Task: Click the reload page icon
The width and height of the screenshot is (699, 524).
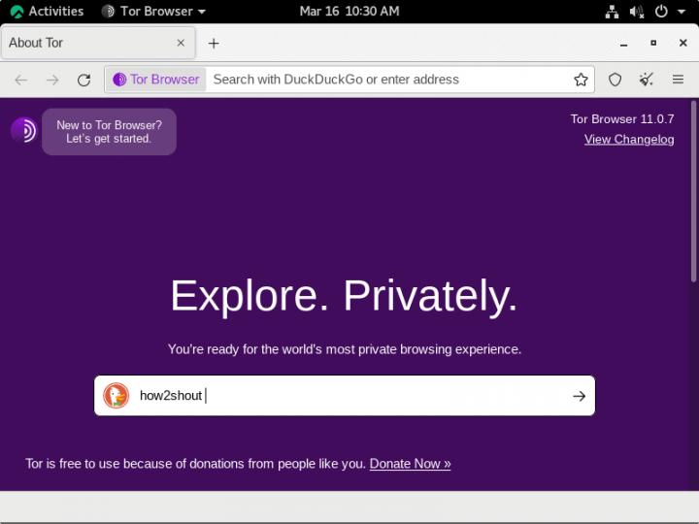Action: (x=83, y=80)
